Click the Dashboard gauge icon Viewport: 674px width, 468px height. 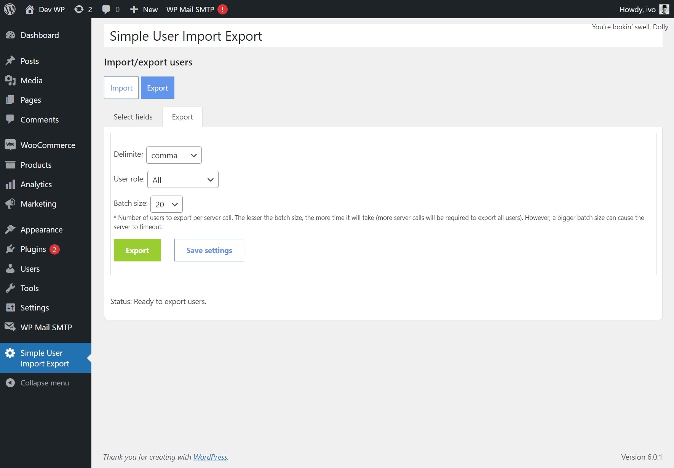tap(10, 35)
